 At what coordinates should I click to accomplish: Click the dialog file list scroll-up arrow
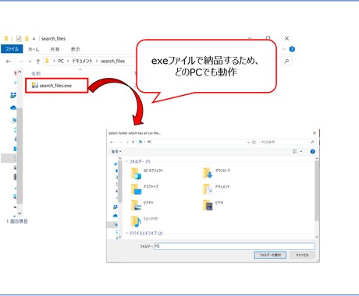pos(317,158)
